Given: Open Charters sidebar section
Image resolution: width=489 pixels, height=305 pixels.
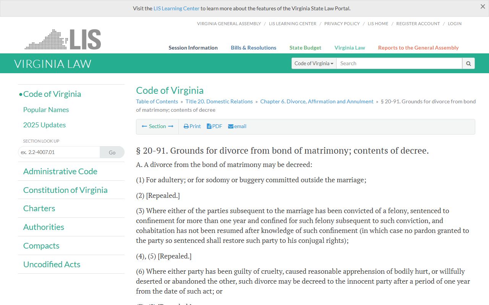Looking at the screenshot, I should tap(39, 208).
